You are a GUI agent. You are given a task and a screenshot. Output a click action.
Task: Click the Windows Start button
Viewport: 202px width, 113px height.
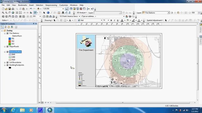click(4, 110)
